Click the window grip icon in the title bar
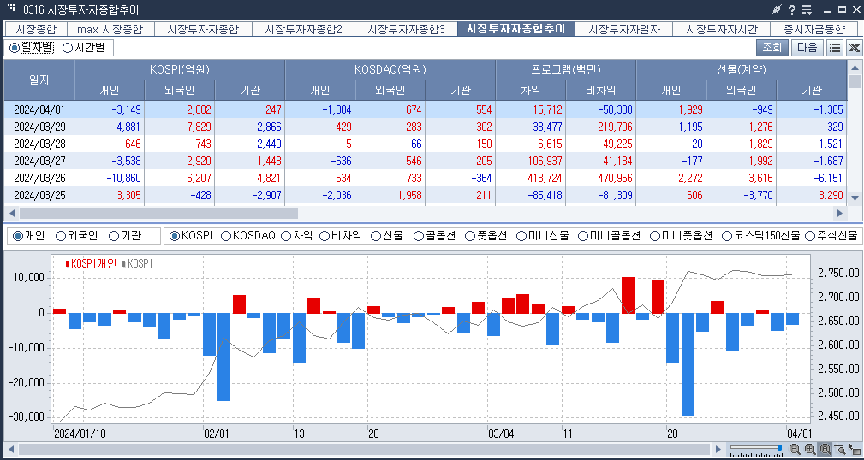Screen dimensions: 864x460 click(12, 9)
